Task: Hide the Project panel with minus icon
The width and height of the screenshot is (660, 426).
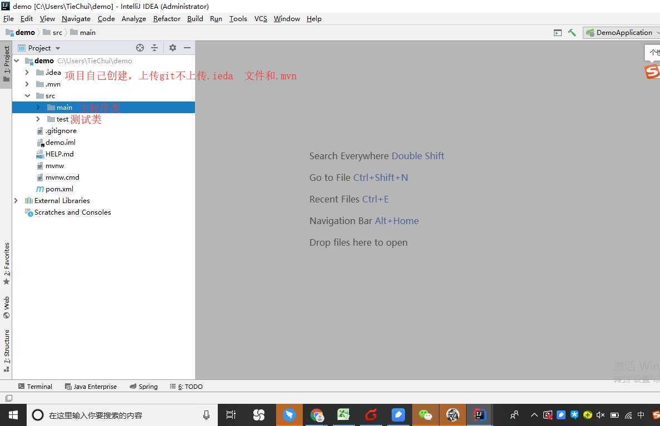Action: tap(187, 48)
